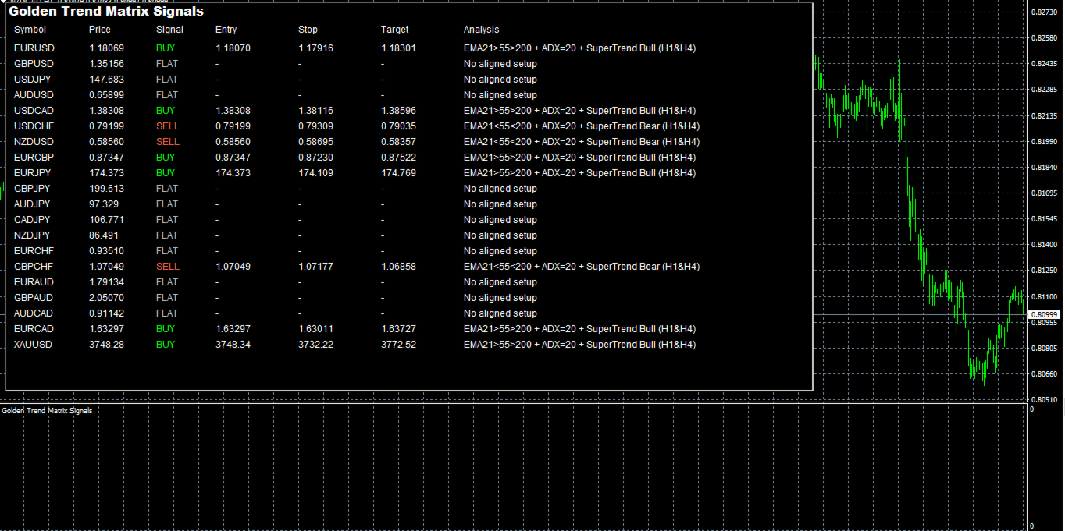Select the Symbol column header

[x=30, y=30]
